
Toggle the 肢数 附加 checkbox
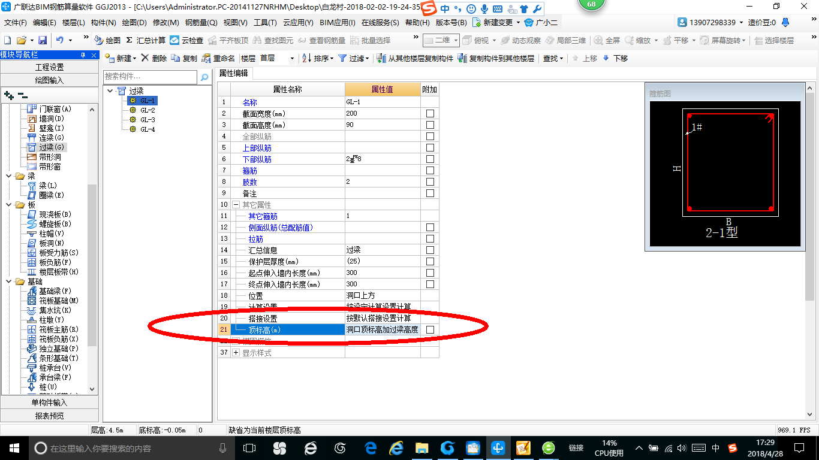tap(430, 182)
